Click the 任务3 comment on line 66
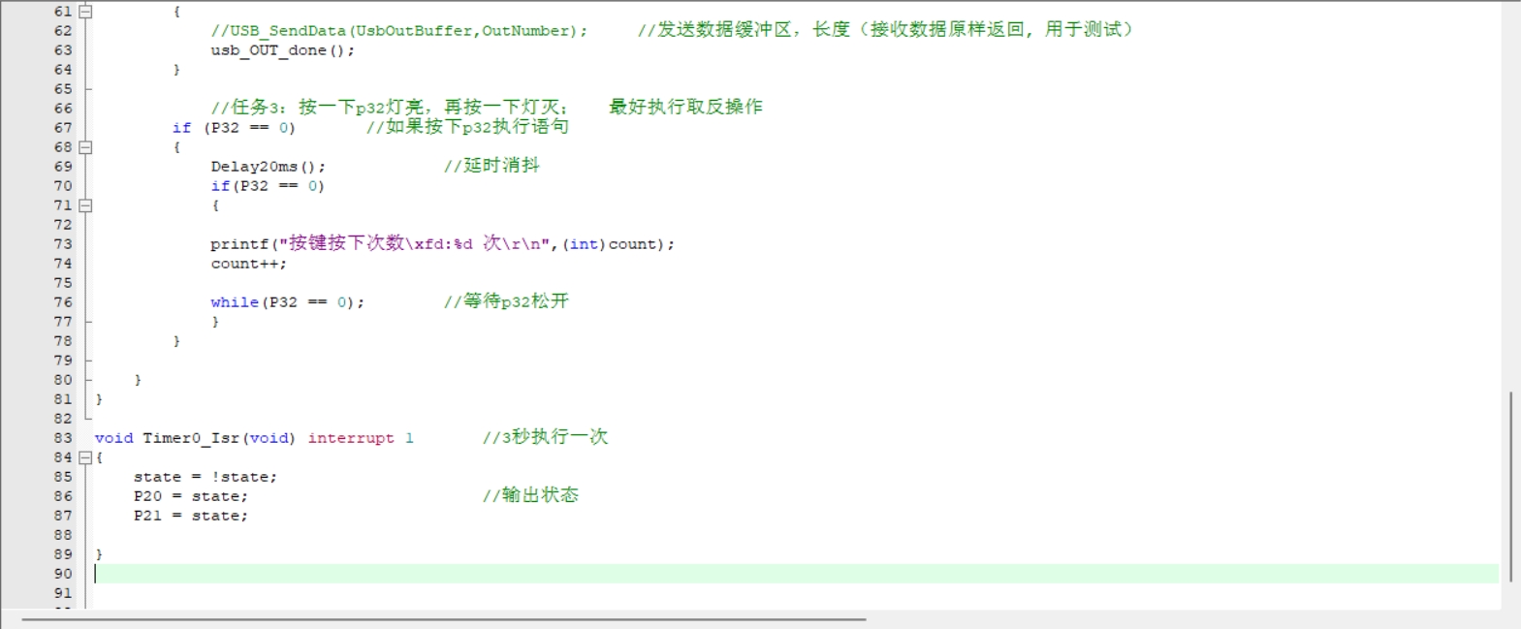This screenshot has width=1521, height=629. (x=390, y=108)
